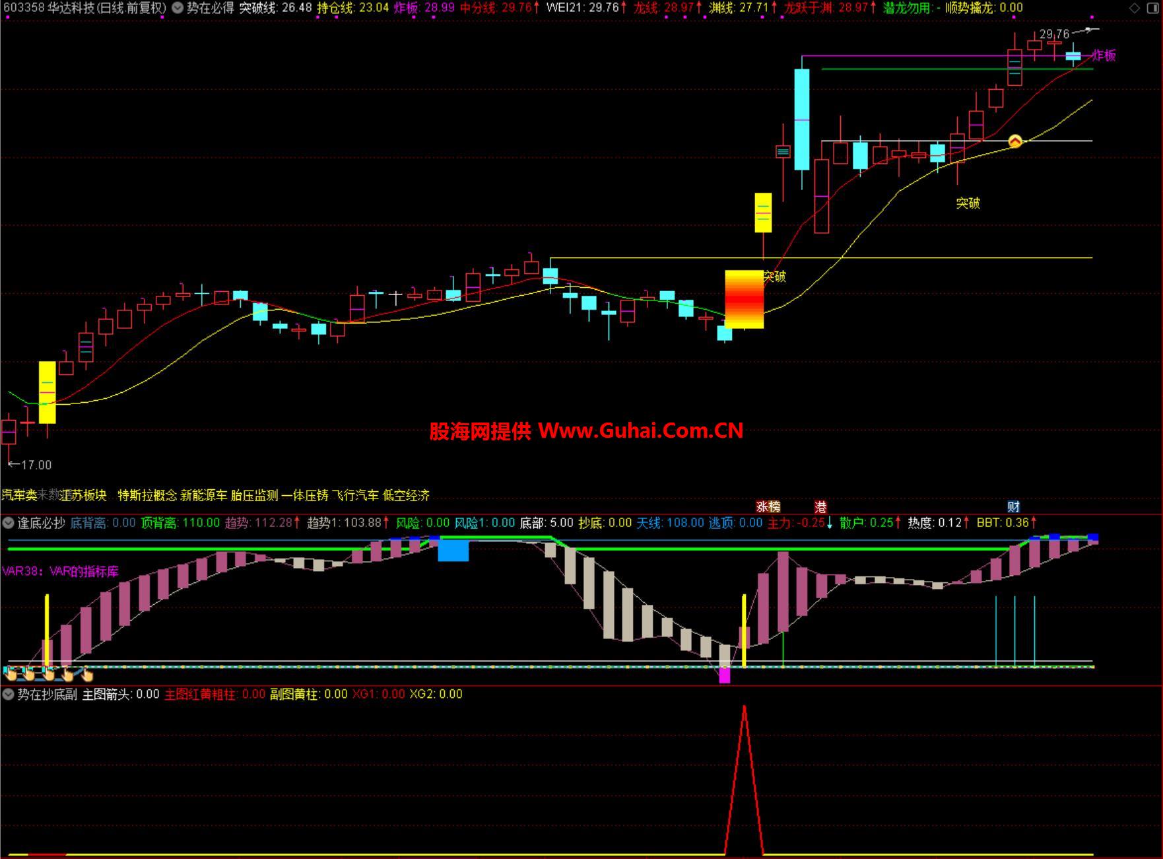Click the blue 财 badge
This screenshot has height=859, width=1163.
[1014, 506]
